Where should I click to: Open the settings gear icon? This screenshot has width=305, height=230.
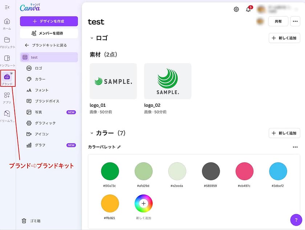click(236, 9)
